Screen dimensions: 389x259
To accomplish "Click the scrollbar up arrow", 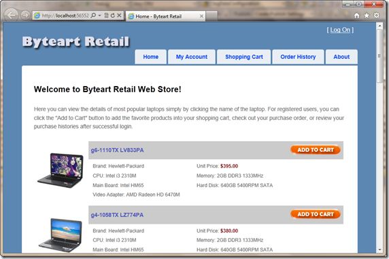I will 379,26.
